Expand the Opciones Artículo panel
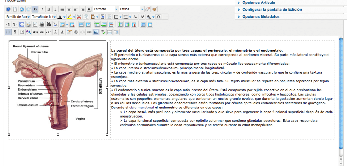This screenshot has height=166, width=347. (259, 3)
